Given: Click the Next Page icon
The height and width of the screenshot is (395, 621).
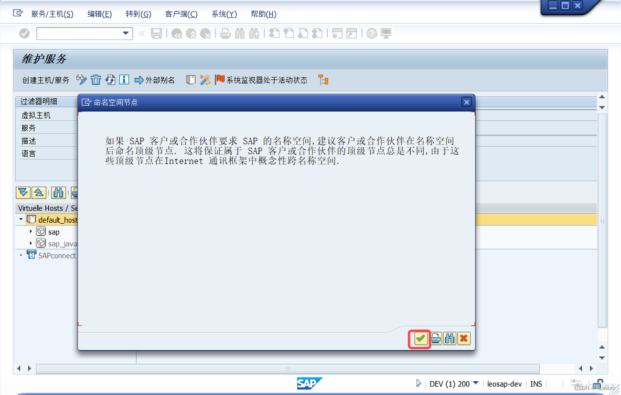Looking at the screenshot, I should pos(303,34).
